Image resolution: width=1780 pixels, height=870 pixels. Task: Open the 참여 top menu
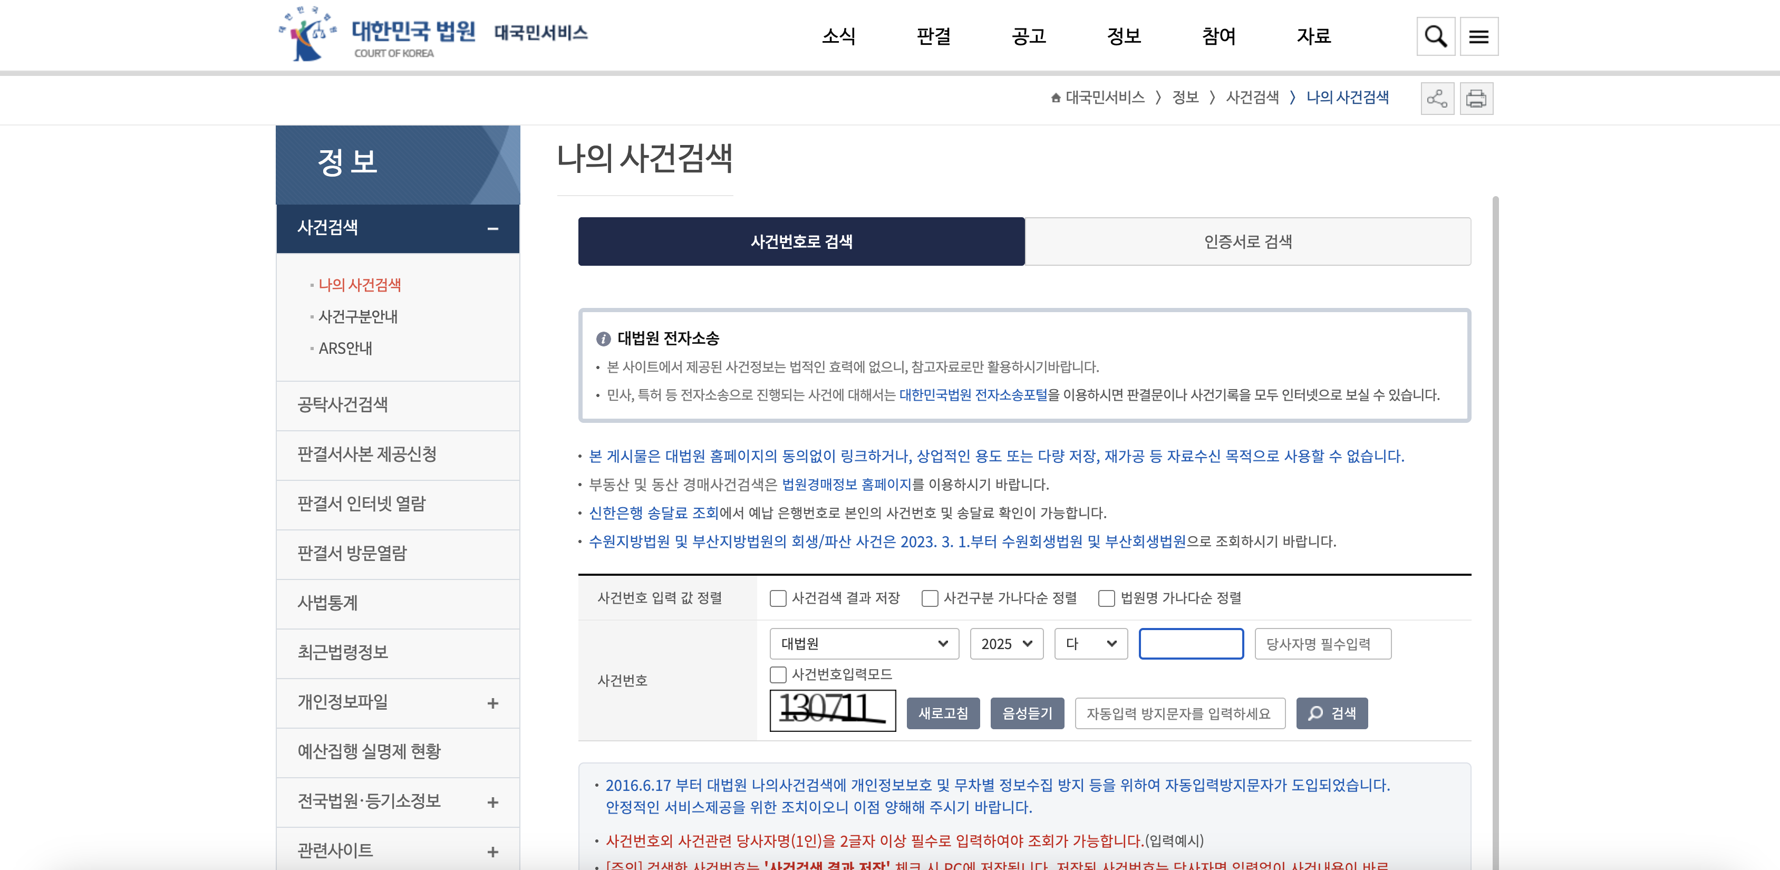point(1218,36)
